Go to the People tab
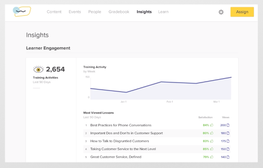263x168 pixels. (95, 12)
